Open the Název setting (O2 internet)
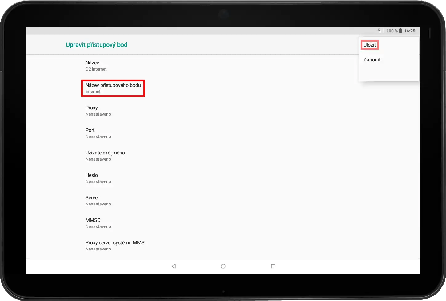Screen dimensions: 446x301 96,66
